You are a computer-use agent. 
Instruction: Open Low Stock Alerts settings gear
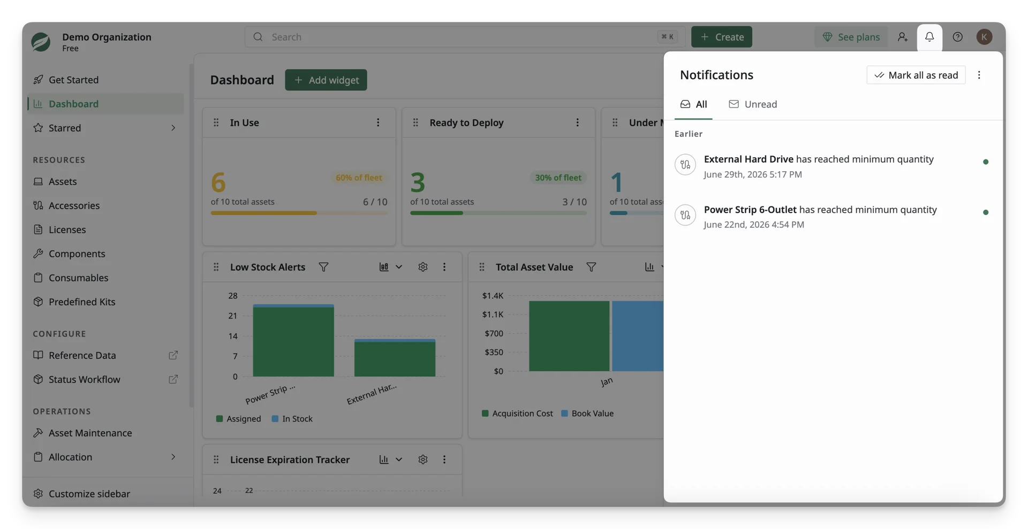423,267
